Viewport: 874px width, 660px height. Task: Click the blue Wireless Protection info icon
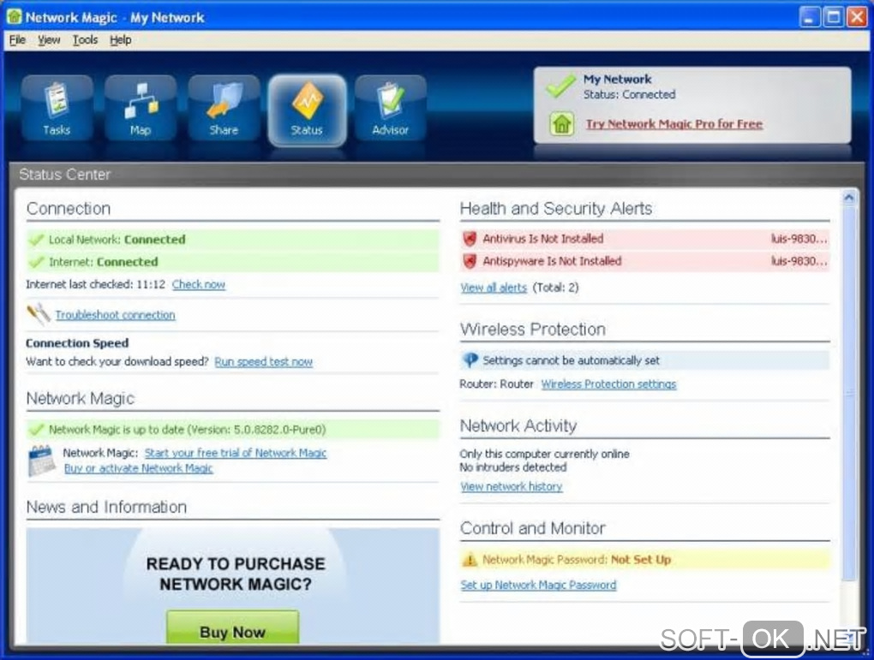(470, 360)
